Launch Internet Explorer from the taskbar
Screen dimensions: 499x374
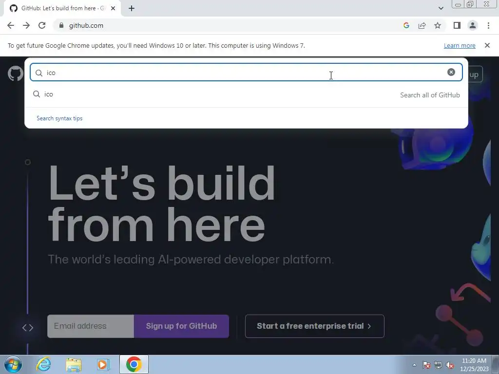click(x=43, y=364)
